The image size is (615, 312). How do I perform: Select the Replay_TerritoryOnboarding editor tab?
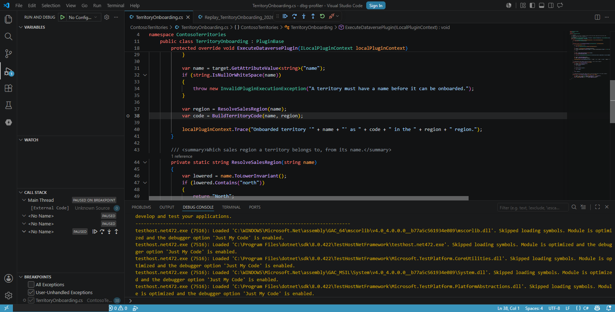235,17
